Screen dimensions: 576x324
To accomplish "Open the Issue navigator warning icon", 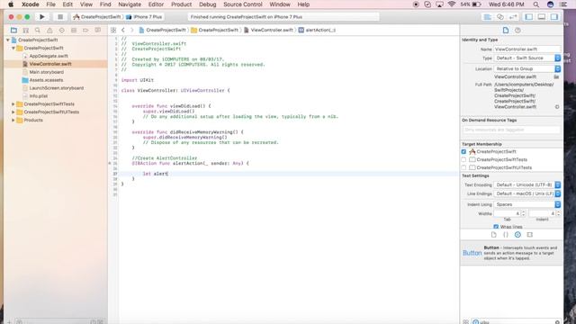I will (49, 30).
